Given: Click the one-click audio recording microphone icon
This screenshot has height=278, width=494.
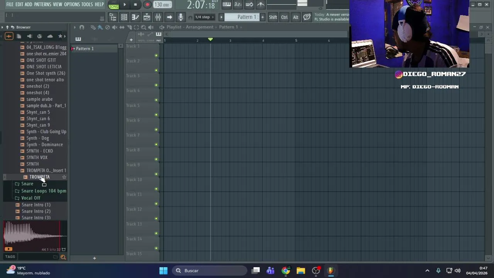Looking at the screenshot, I should 181,17.
